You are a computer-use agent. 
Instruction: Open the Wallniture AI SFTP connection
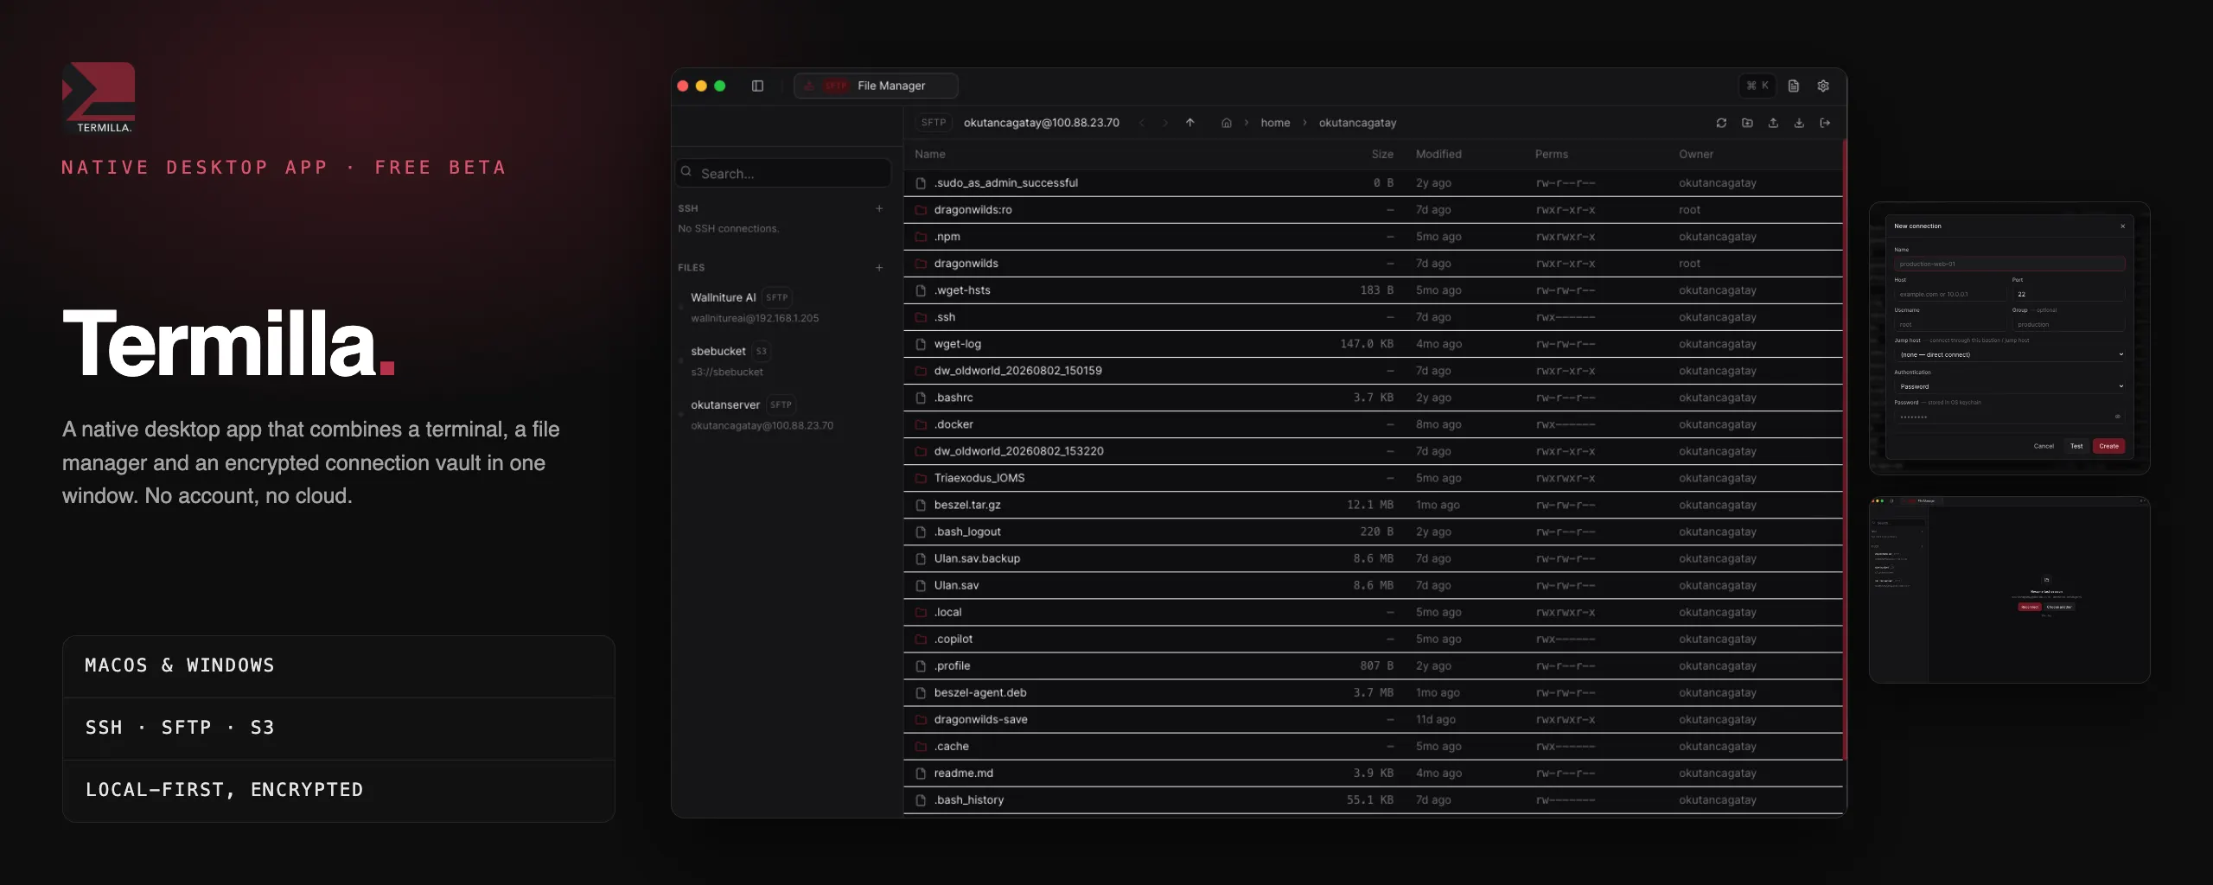pyautogui.click(x=783, y=307)
